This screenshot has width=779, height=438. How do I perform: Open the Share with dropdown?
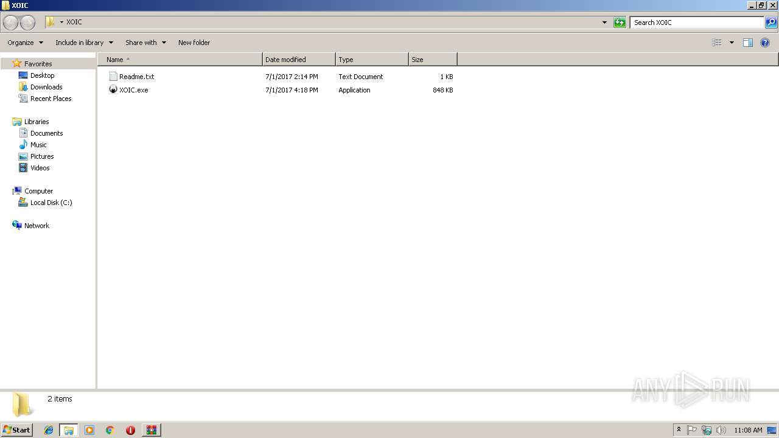point(145,43)
